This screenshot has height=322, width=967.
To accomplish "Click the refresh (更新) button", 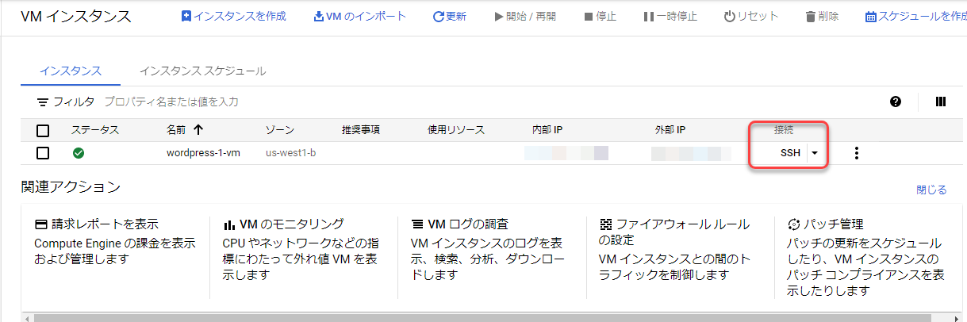I will tap(450, 16).
